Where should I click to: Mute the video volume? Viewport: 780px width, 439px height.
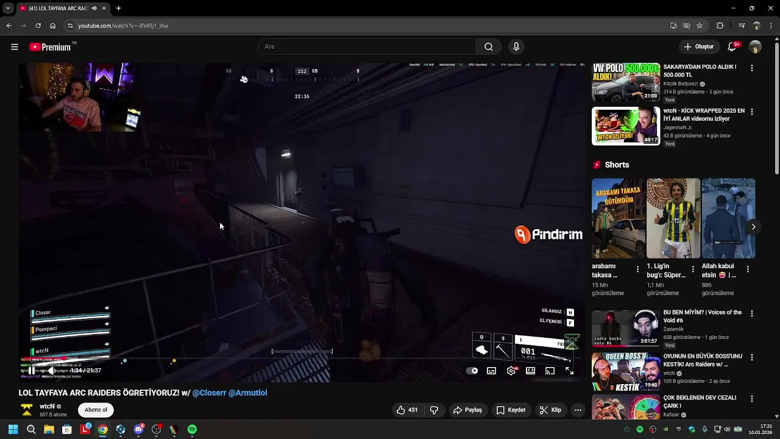[x=52, y=371]
